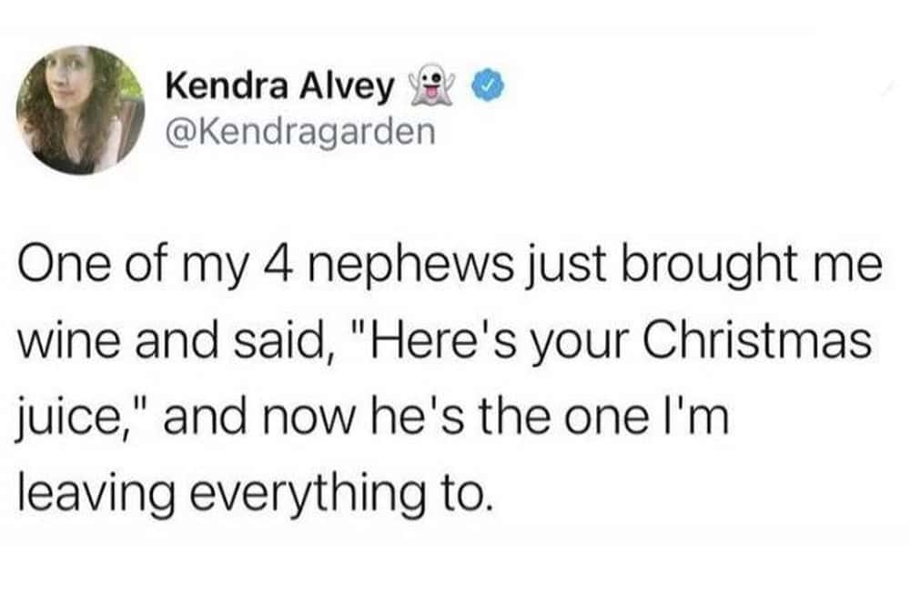Click the display name Kendra Alvey
910x605 pixels.
coord(279,87)
